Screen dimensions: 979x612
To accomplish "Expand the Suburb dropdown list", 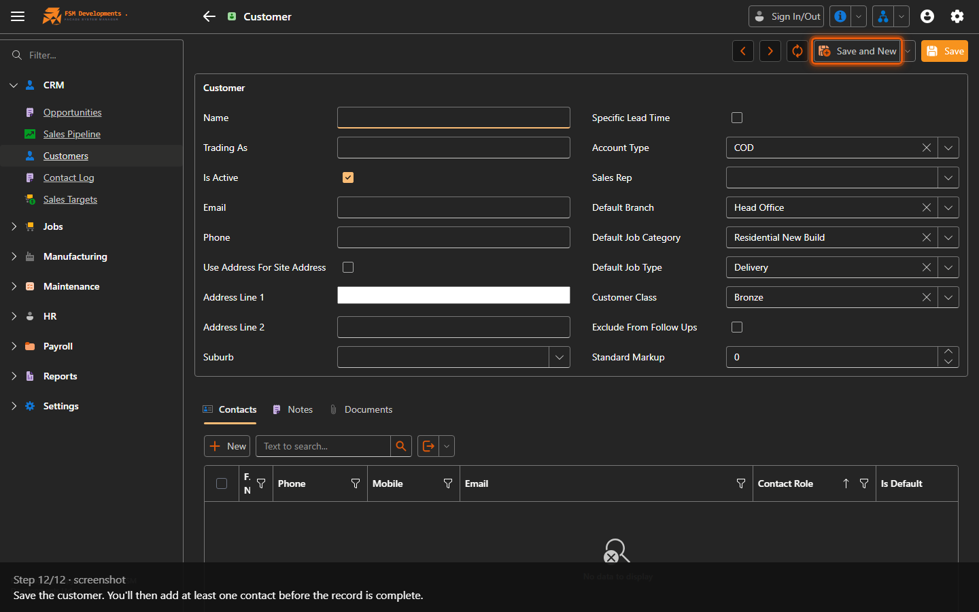I will tap(560, 357).
